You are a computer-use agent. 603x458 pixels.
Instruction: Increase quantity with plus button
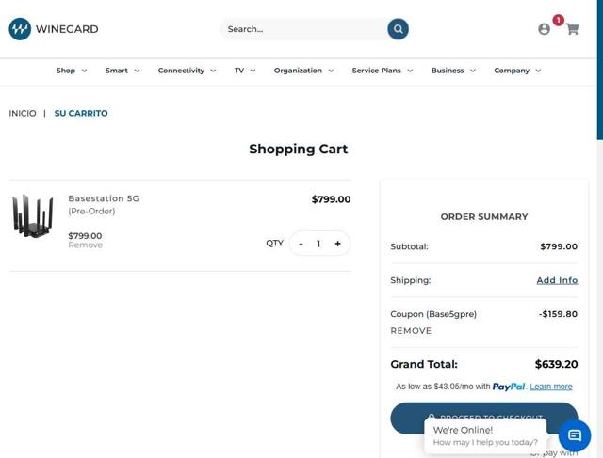click(x=337, y=244)
